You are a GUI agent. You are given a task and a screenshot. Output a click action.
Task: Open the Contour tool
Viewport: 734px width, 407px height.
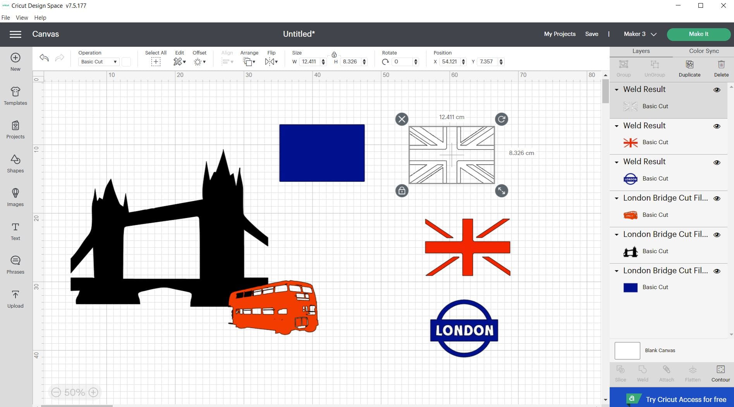(720, 373)
